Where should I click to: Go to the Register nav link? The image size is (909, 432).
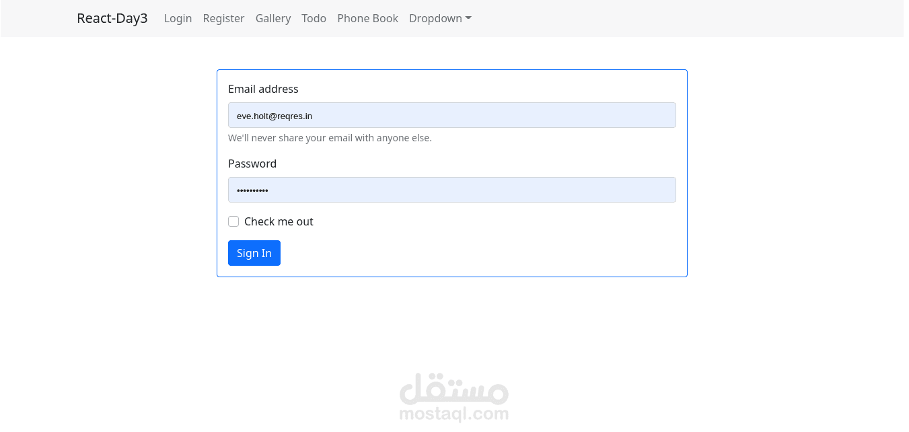pos(223,18)
